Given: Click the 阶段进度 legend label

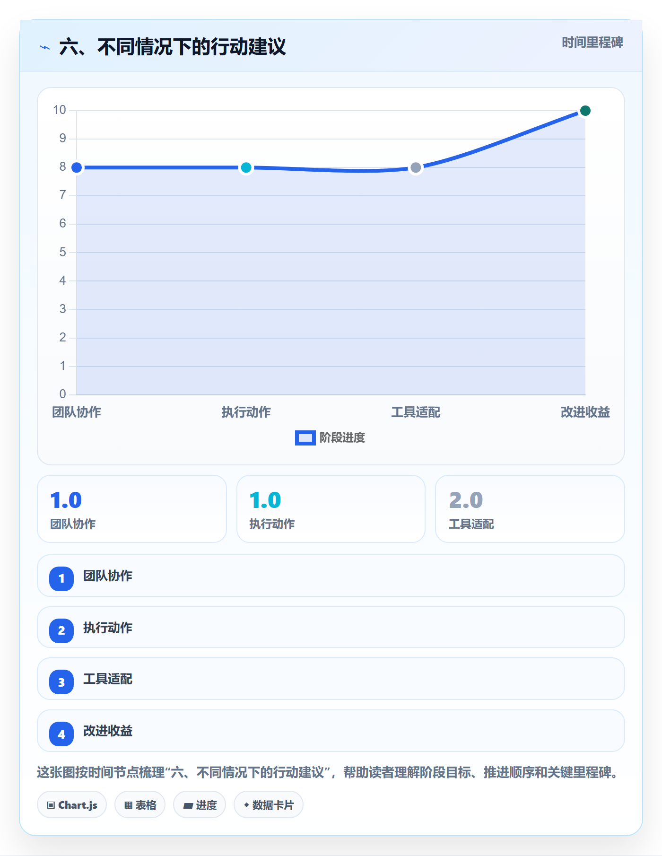Looking at the screenshot, I should coord(342,438).
